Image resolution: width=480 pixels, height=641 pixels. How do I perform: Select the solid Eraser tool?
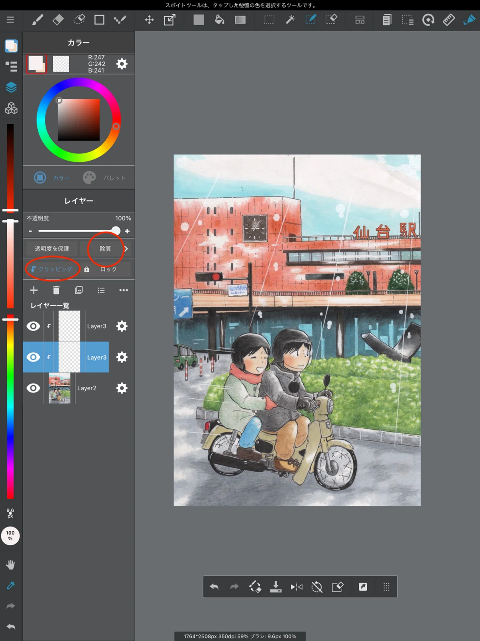point(58,20)
